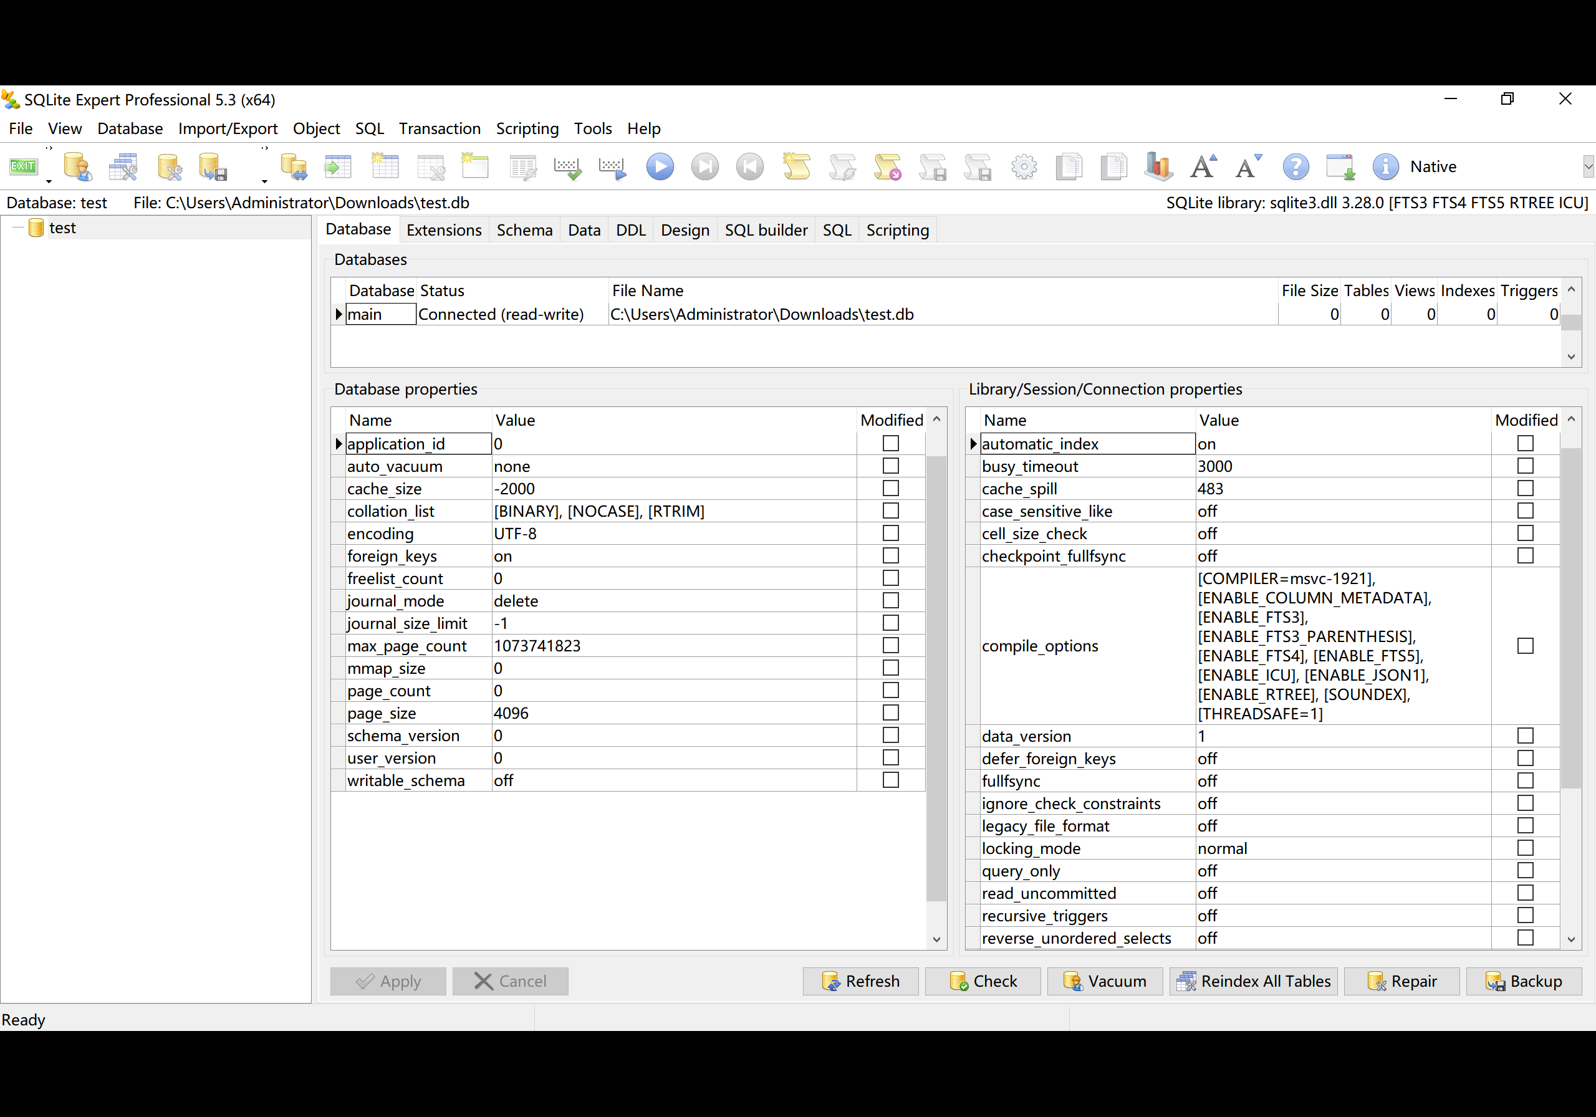This screenshot has height=1117, width=1596.
Task: Click the new script sparkle scroll icon
Action: click(x=797, y=167)
